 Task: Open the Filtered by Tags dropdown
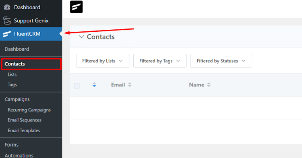coord(160,61)
